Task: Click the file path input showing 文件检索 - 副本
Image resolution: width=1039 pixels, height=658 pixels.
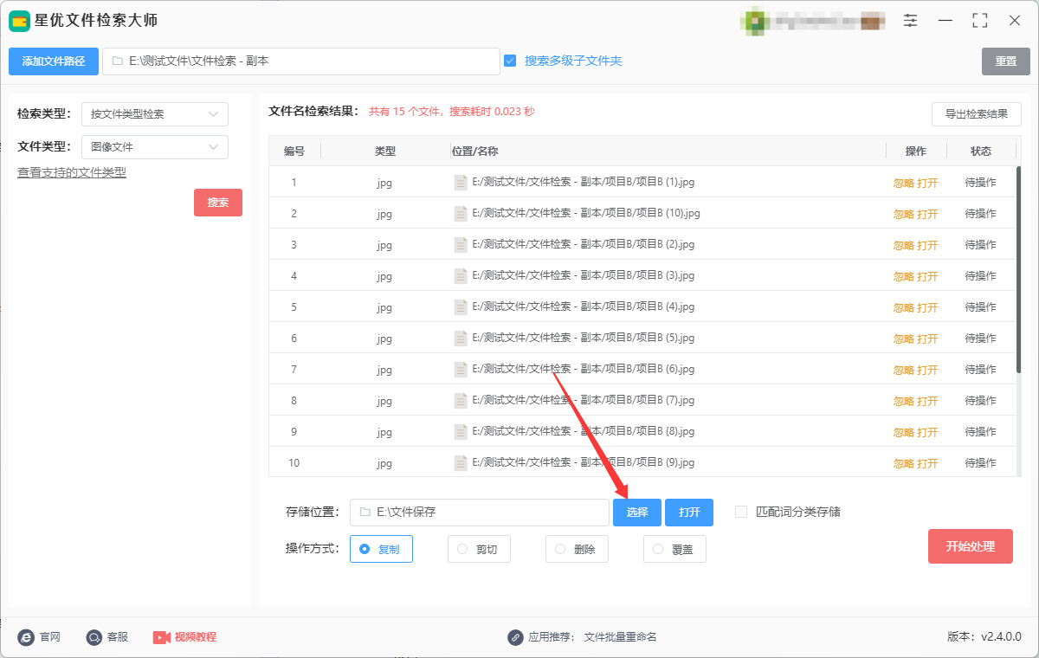Action: click(x=301, y=61)
